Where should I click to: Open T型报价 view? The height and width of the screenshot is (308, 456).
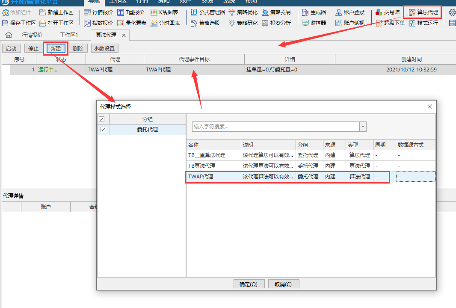[x=130, y=12]
